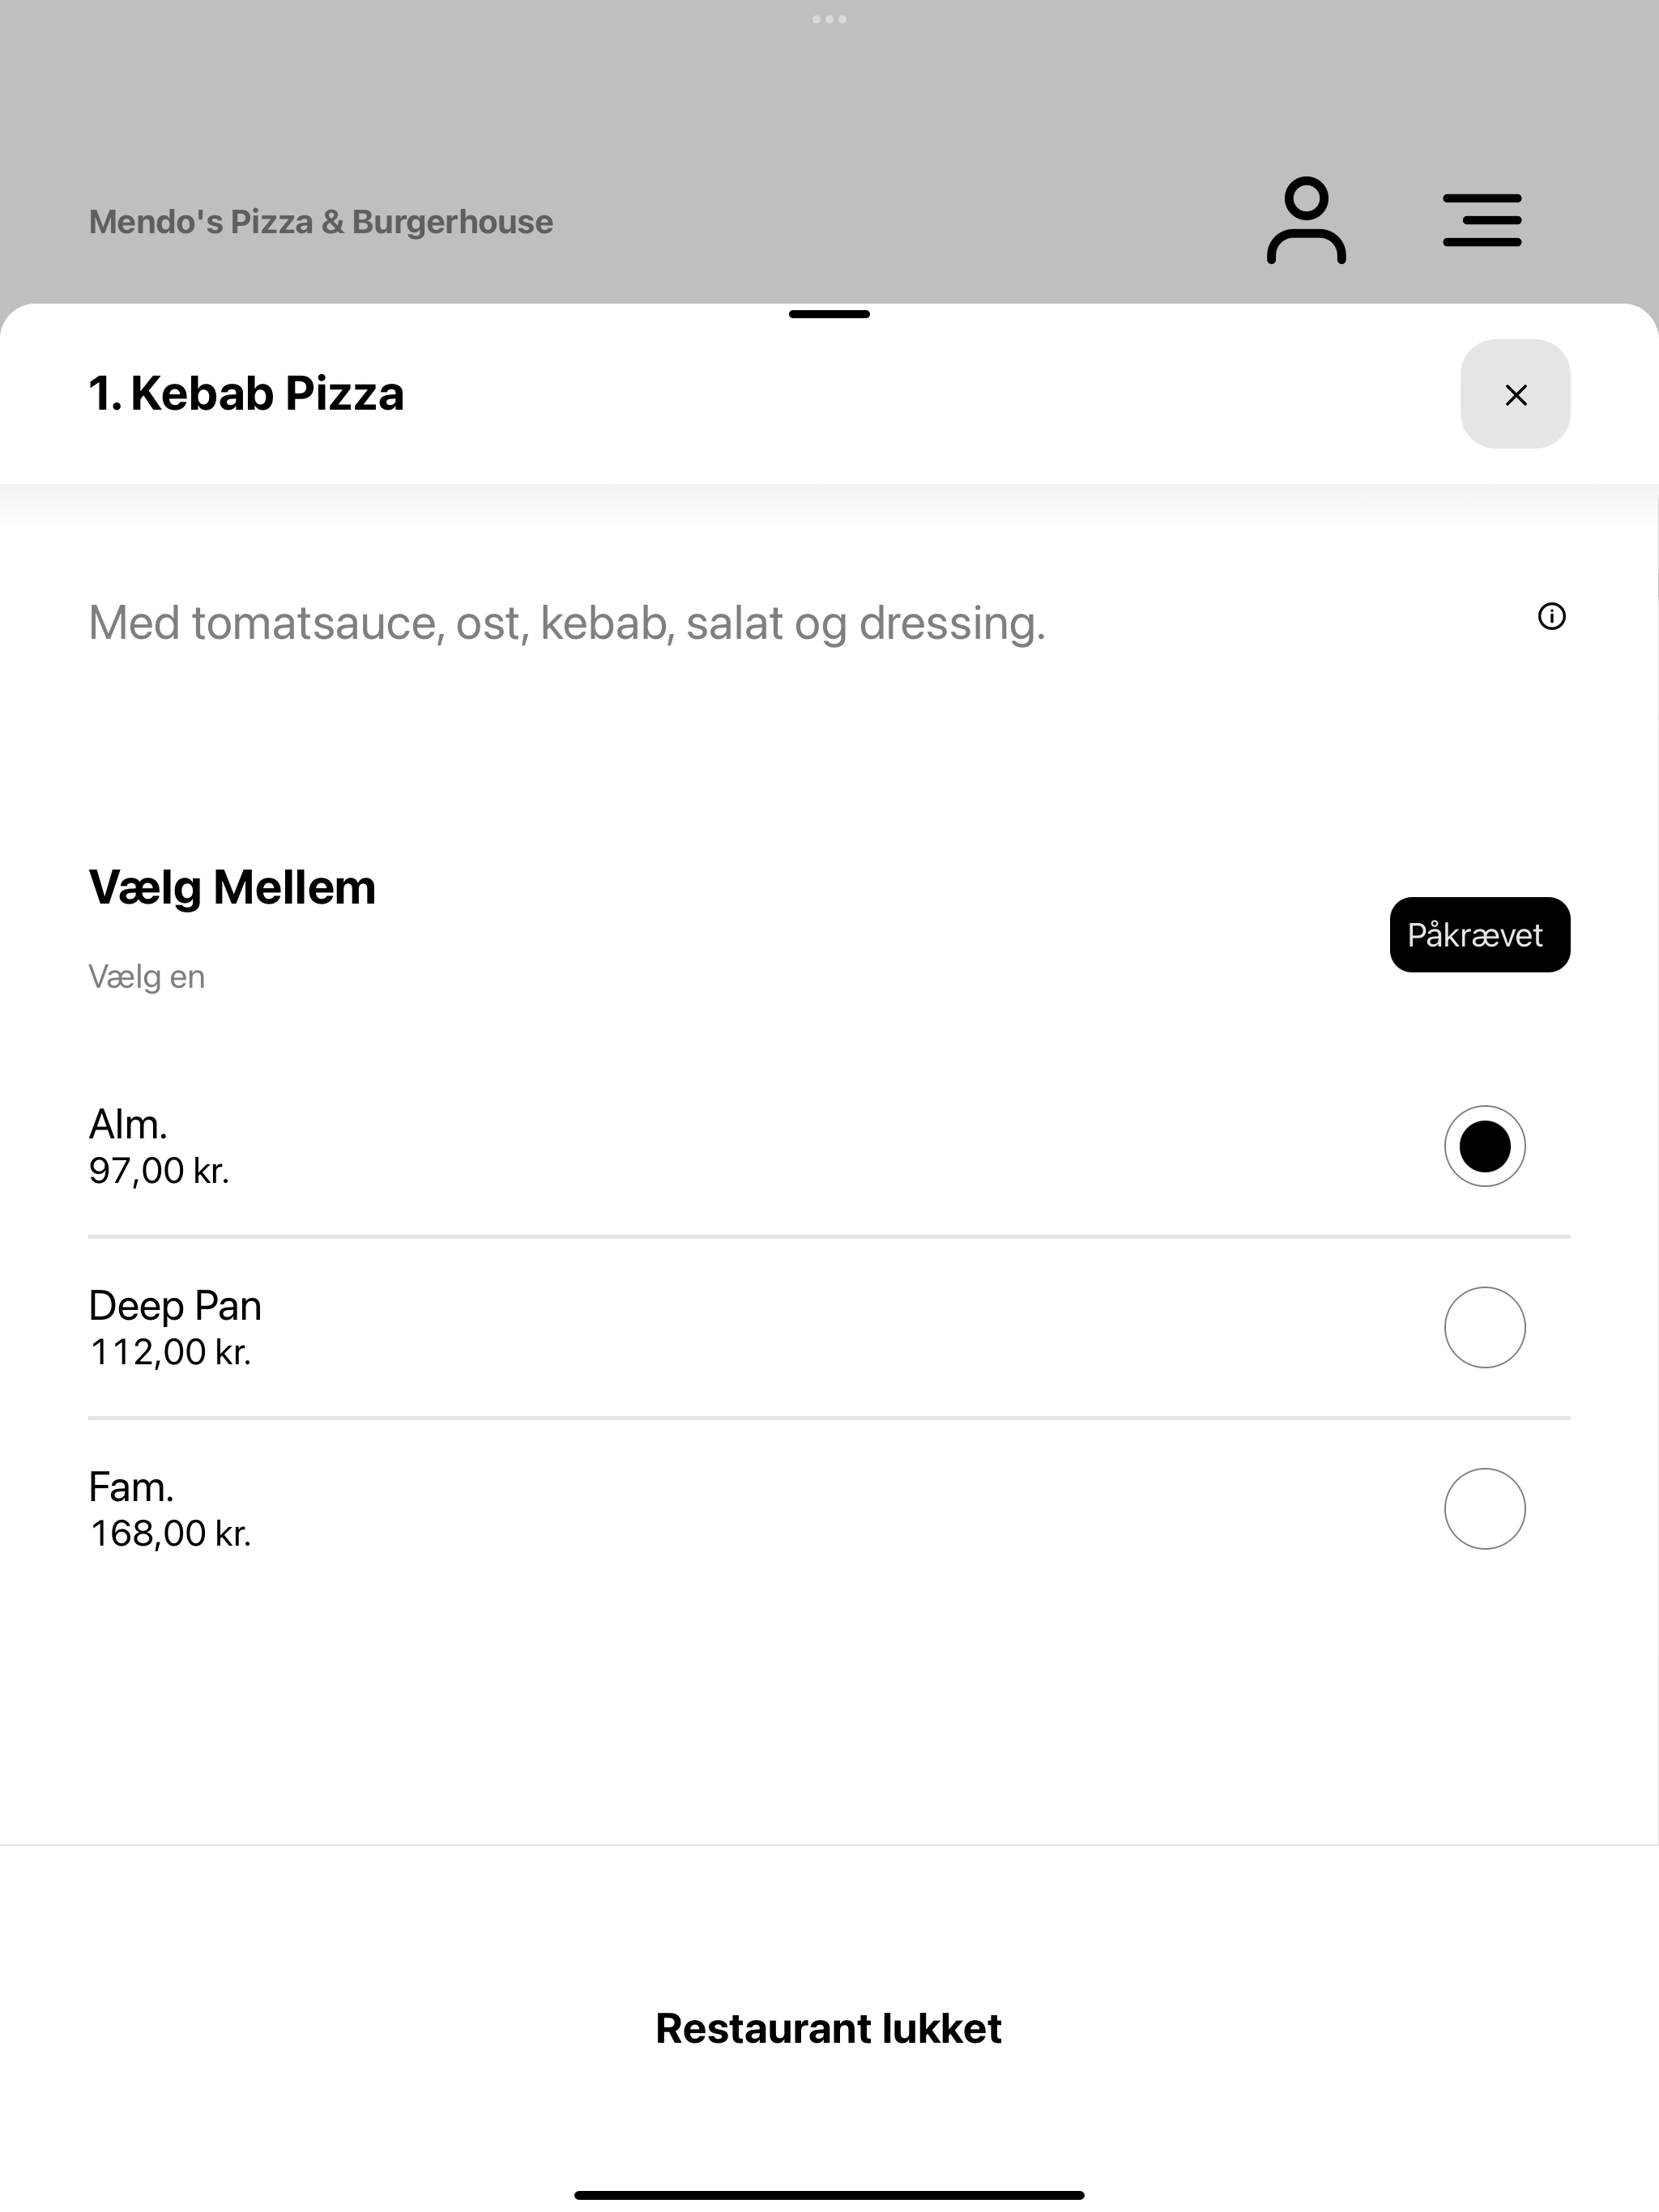
Task: Tap the Deep Pan 112,00 kr. row
Action: [x=829, y=1328]
